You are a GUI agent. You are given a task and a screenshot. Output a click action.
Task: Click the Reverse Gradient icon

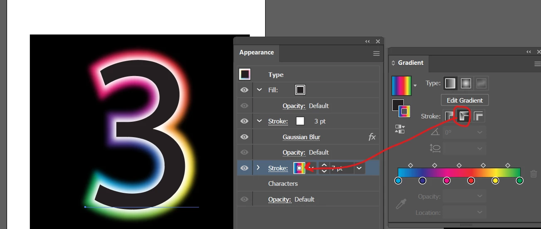399,129
